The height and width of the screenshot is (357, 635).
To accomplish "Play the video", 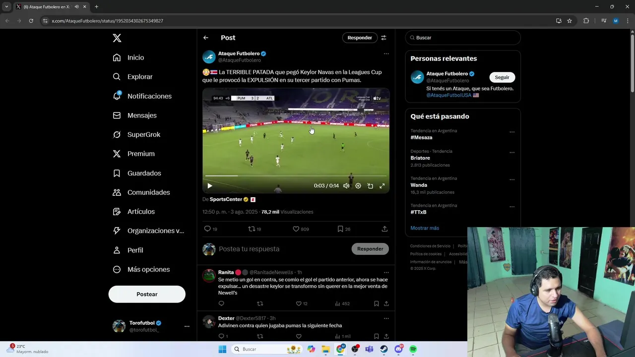I will click(x=210, y=186).
